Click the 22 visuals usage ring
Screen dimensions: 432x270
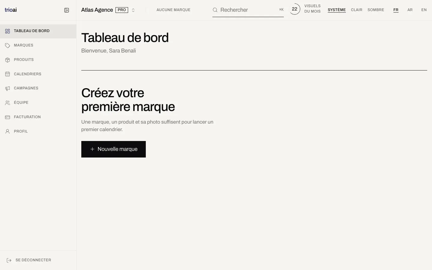[295, 9]
